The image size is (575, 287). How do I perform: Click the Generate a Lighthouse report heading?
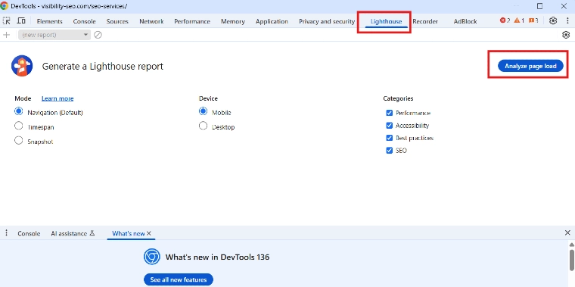[103, 67]
